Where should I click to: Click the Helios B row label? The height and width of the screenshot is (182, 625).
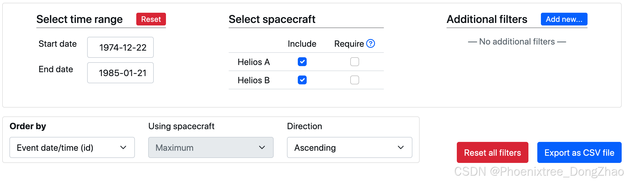click(x=254, y=80)
